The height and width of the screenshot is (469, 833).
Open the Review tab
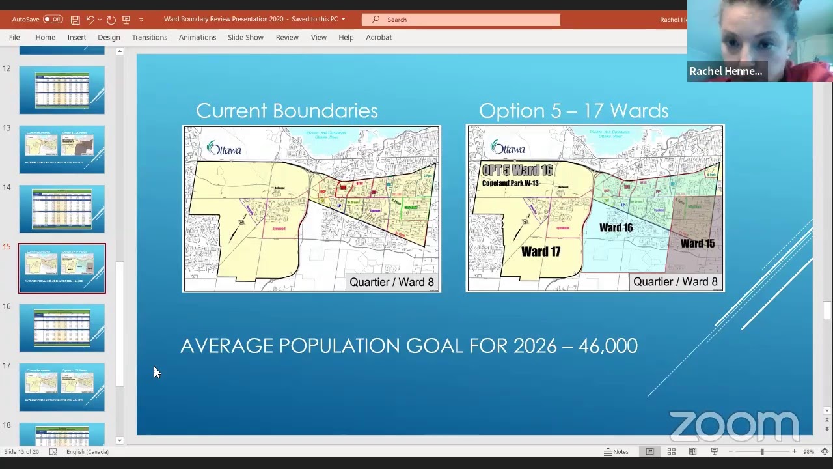pos(287,37)
